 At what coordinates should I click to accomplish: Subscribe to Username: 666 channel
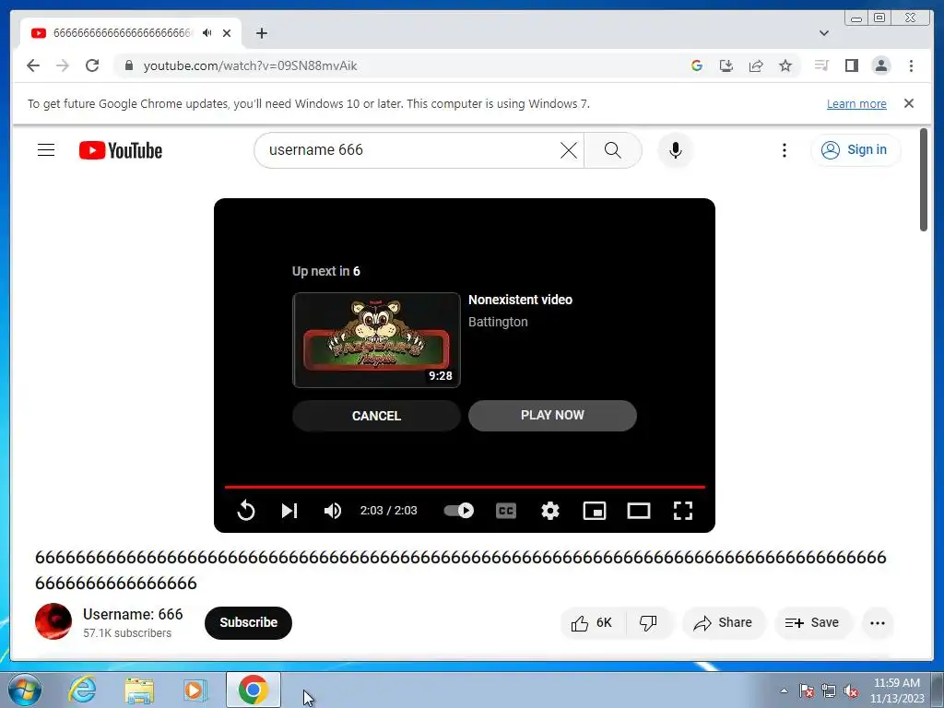pos(248,622)
